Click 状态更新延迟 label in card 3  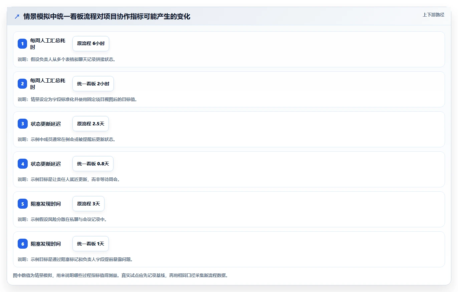[46, 124]
